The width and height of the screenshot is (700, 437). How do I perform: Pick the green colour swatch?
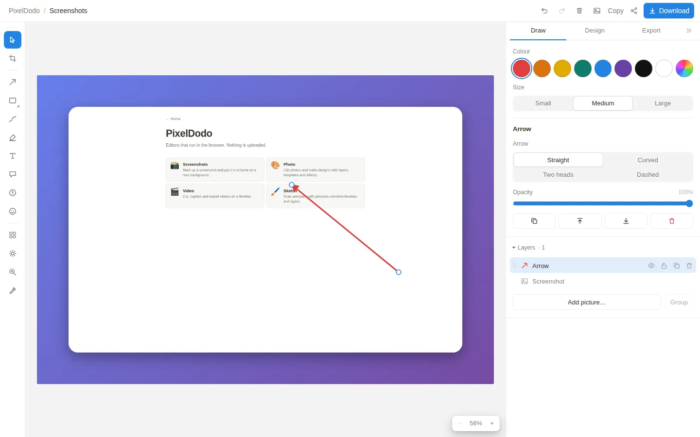point(583,68)
